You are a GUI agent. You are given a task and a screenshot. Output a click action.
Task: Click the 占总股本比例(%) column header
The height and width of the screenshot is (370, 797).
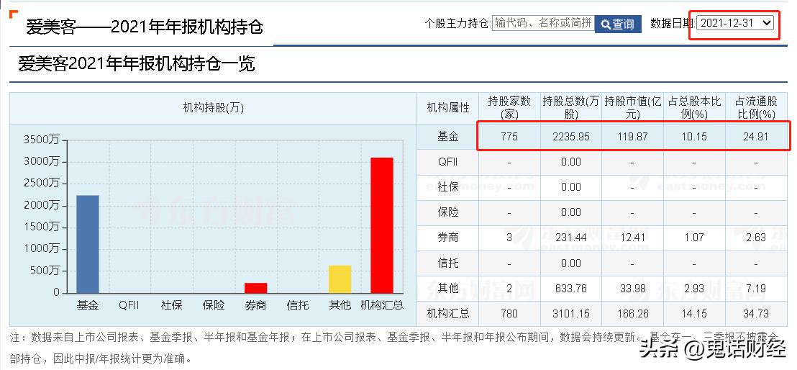694,108
